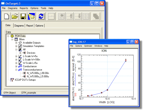Click the highest data point on ION plot
This screenshot has width=143, height=110.
pos(126,60)
